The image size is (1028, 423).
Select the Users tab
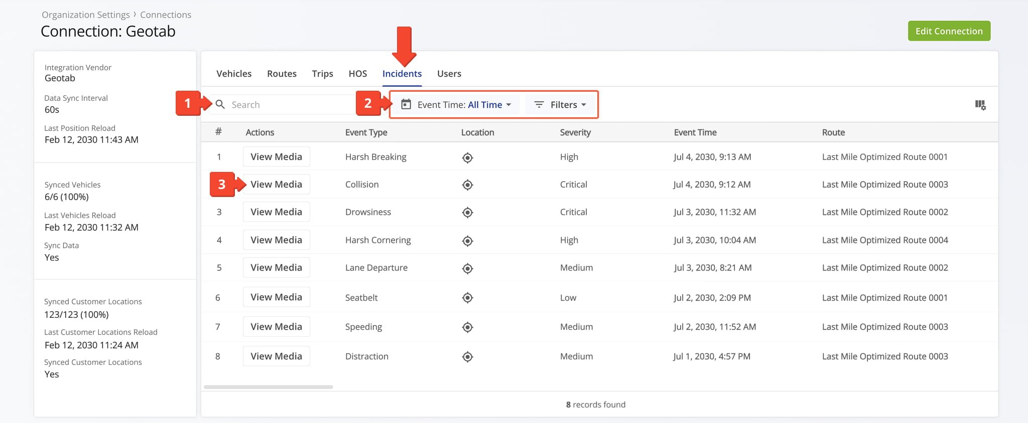pyautogui.click(x=449, y=74)
